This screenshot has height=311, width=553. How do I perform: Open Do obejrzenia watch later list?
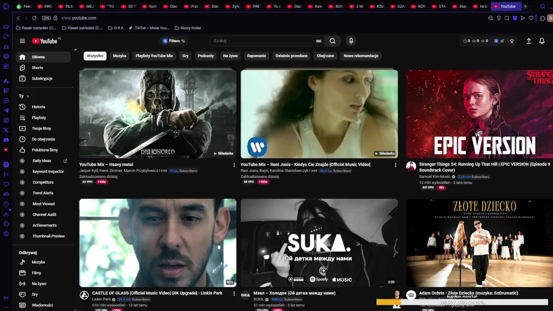pos(43,139)
